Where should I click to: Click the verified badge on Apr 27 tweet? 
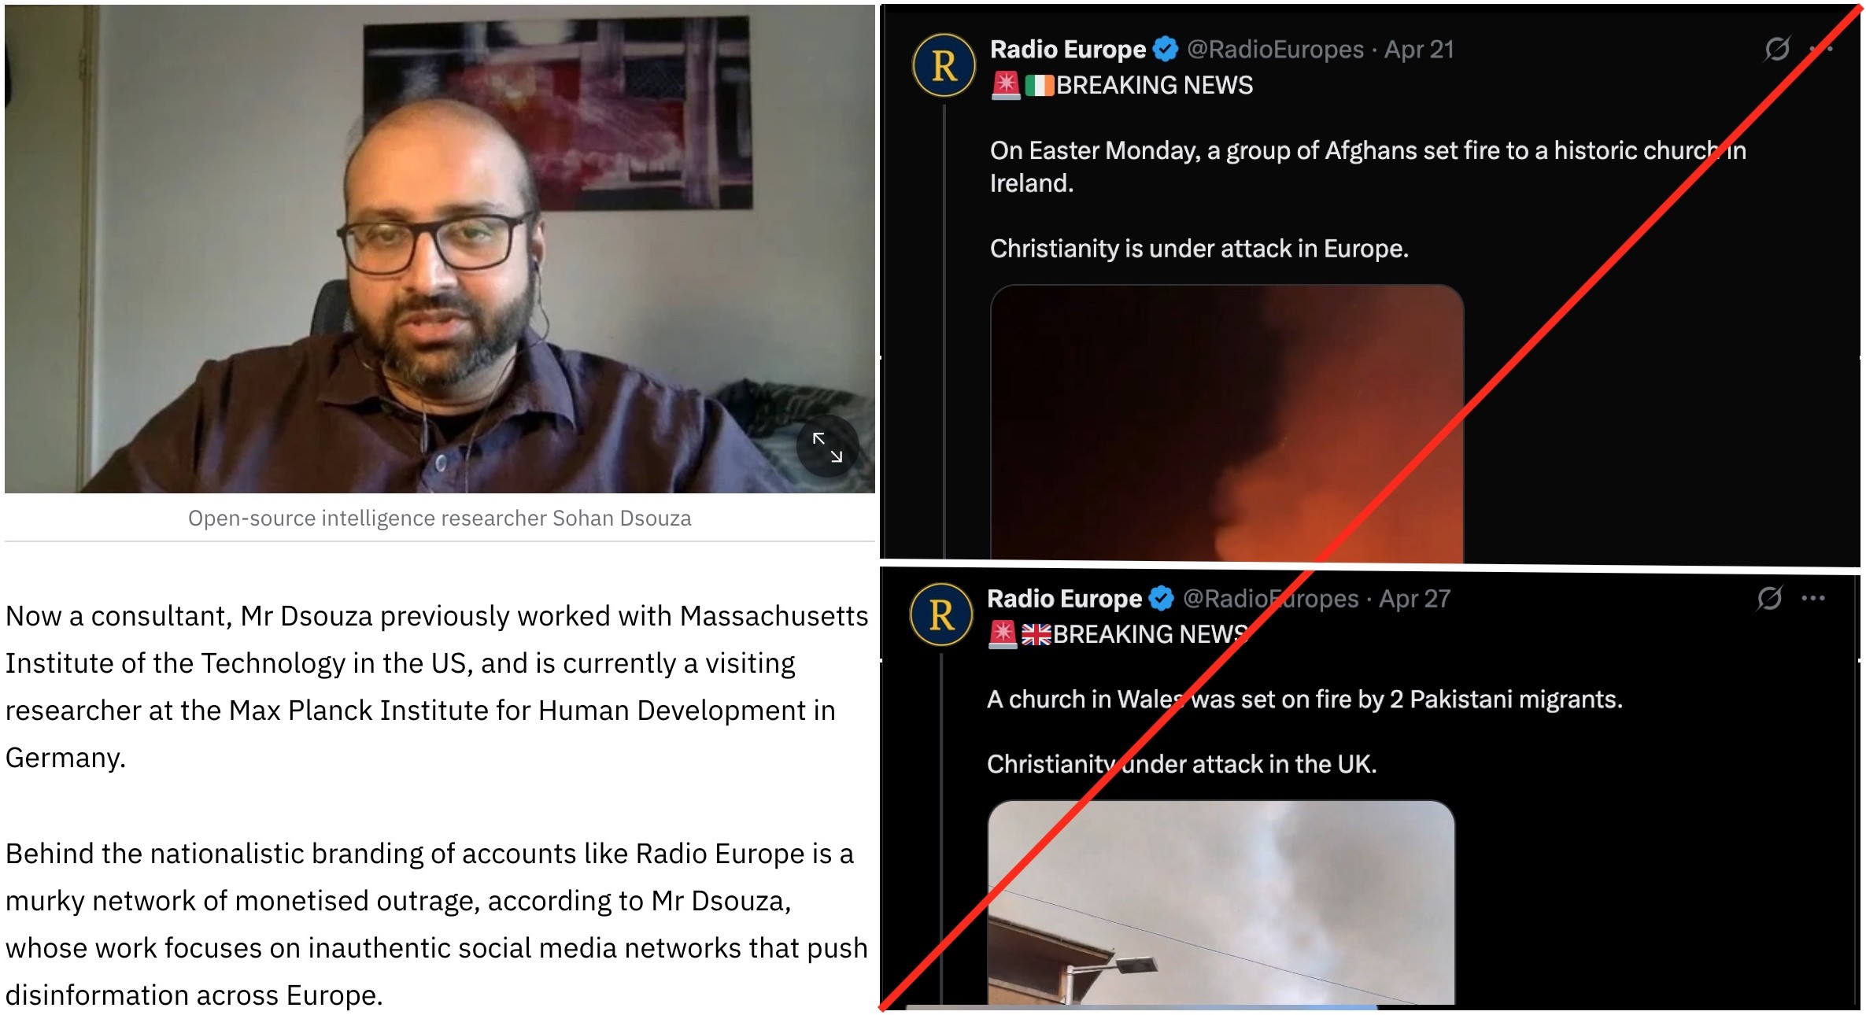point(1162,599)
